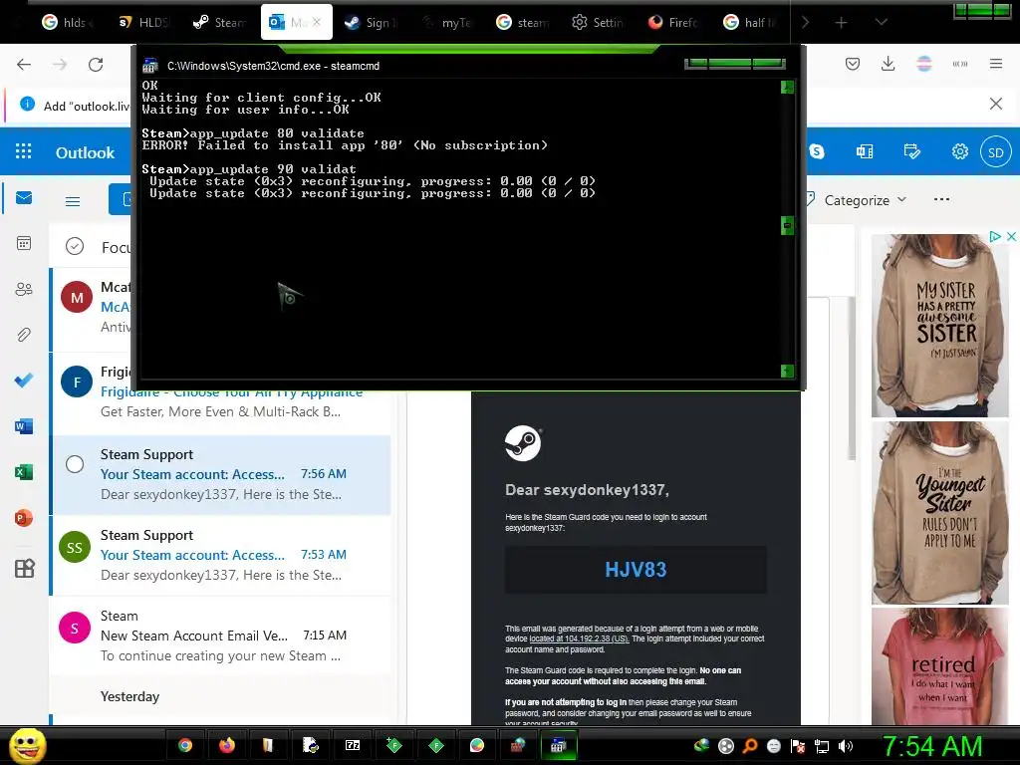Select the M avatar of McAfee email

point(77,297)
